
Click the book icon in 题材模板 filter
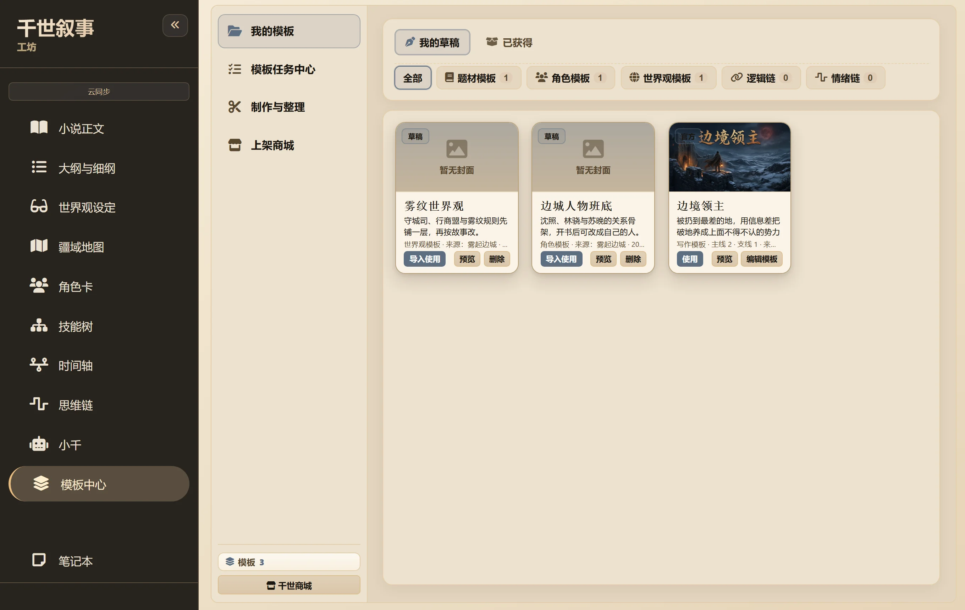(x=449, y=77)
